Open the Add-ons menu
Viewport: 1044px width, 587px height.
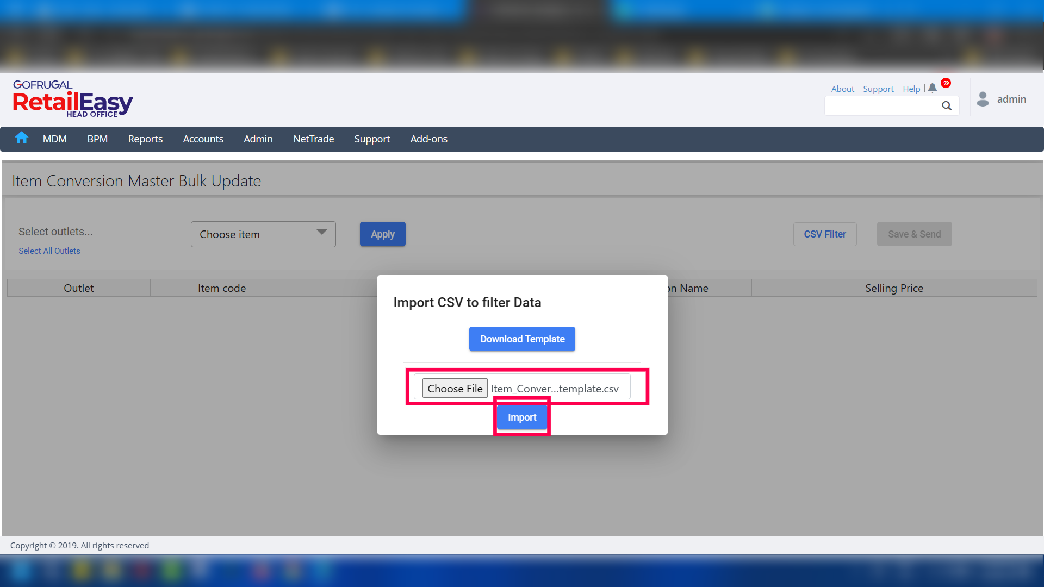click(428, 139)
